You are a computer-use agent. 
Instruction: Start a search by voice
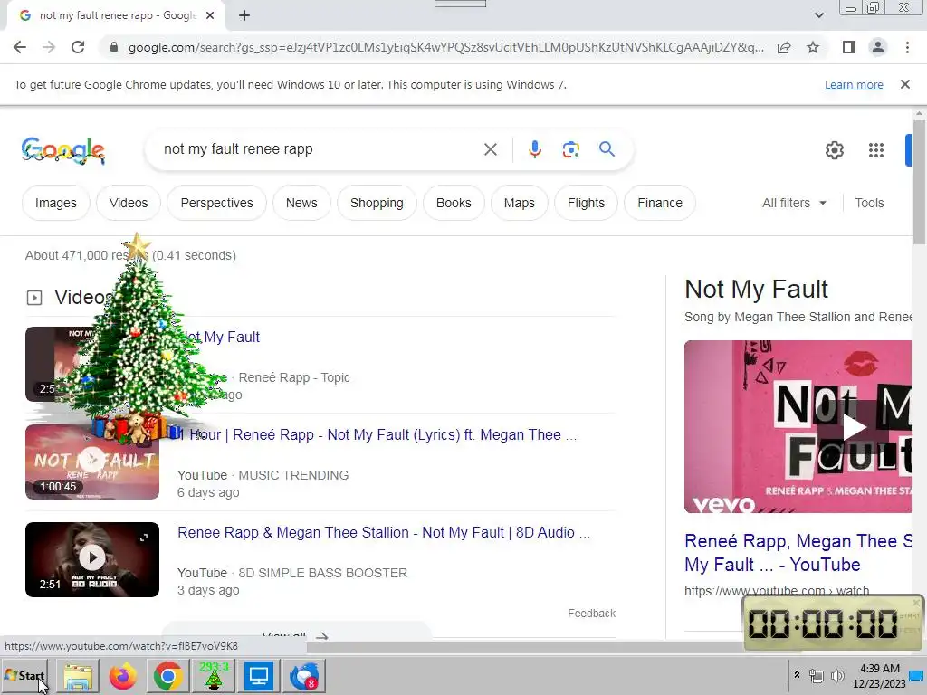pyautogui.click(x=534, y=149)
